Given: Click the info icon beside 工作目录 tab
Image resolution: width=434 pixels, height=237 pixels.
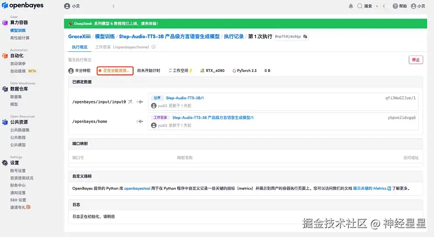Looking at the screenshot, I should [154, 47].
